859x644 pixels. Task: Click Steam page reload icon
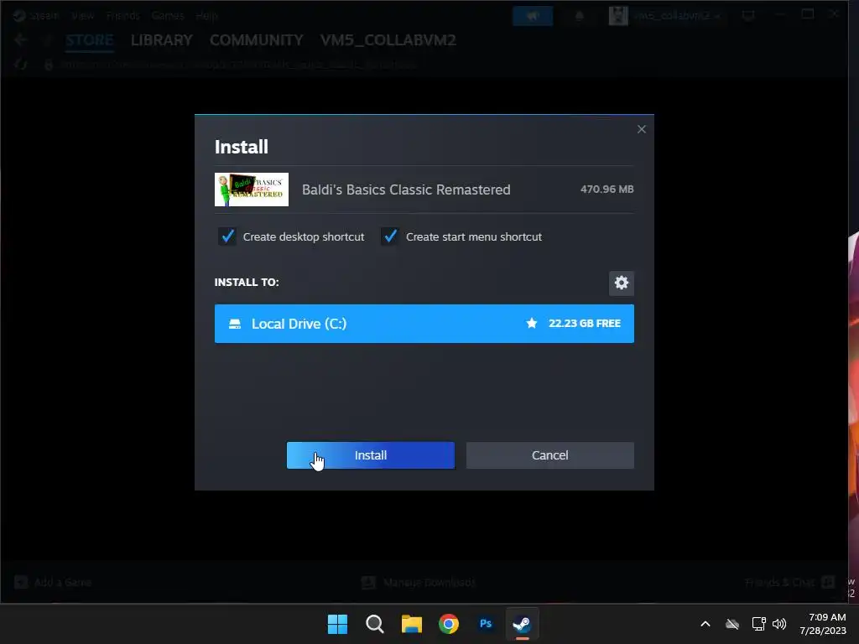21,65
